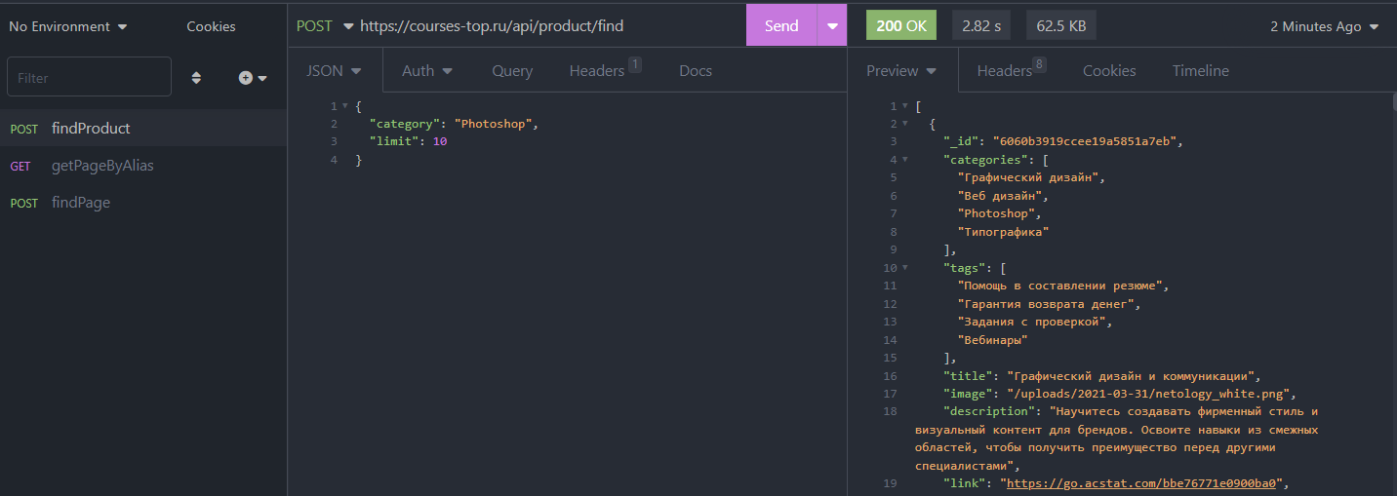Open the 2 Minutes Ago history dropdown

pyautogui.click(x=1325, y=26)
